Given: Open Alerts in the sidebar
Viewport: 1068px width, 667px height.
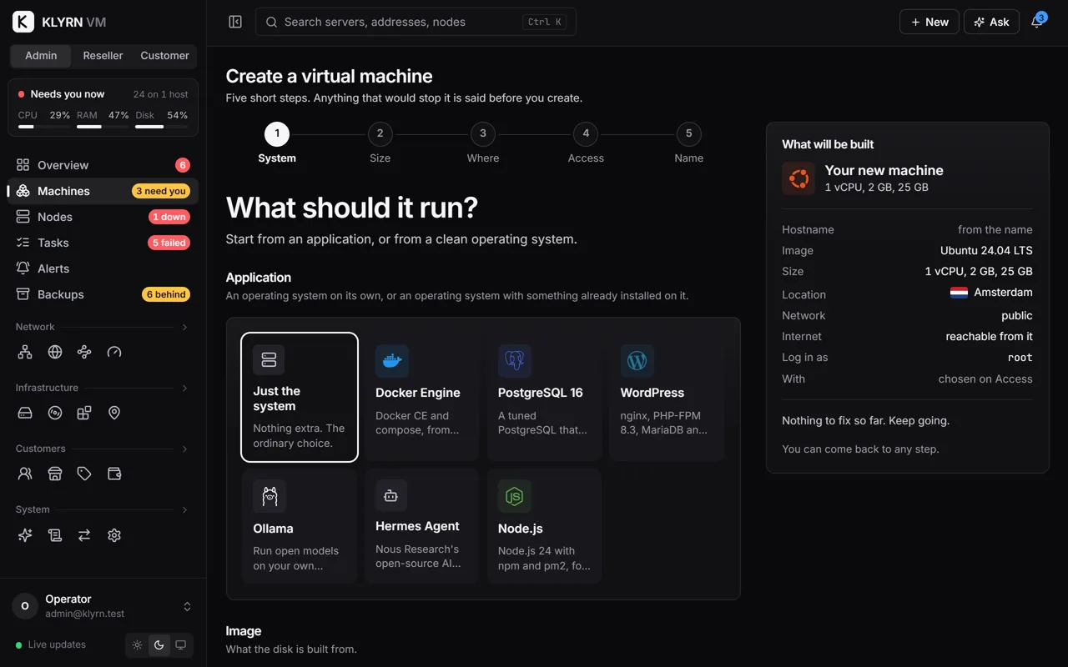Looking at the screenshot, I should [103, 268].
